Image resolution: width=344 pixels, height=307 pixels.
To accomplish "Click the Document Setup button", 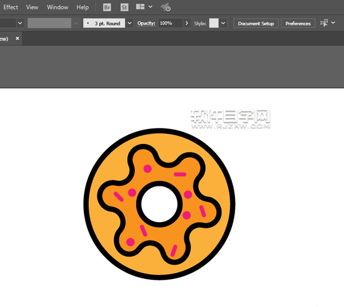I will click(x=256, y=24).
